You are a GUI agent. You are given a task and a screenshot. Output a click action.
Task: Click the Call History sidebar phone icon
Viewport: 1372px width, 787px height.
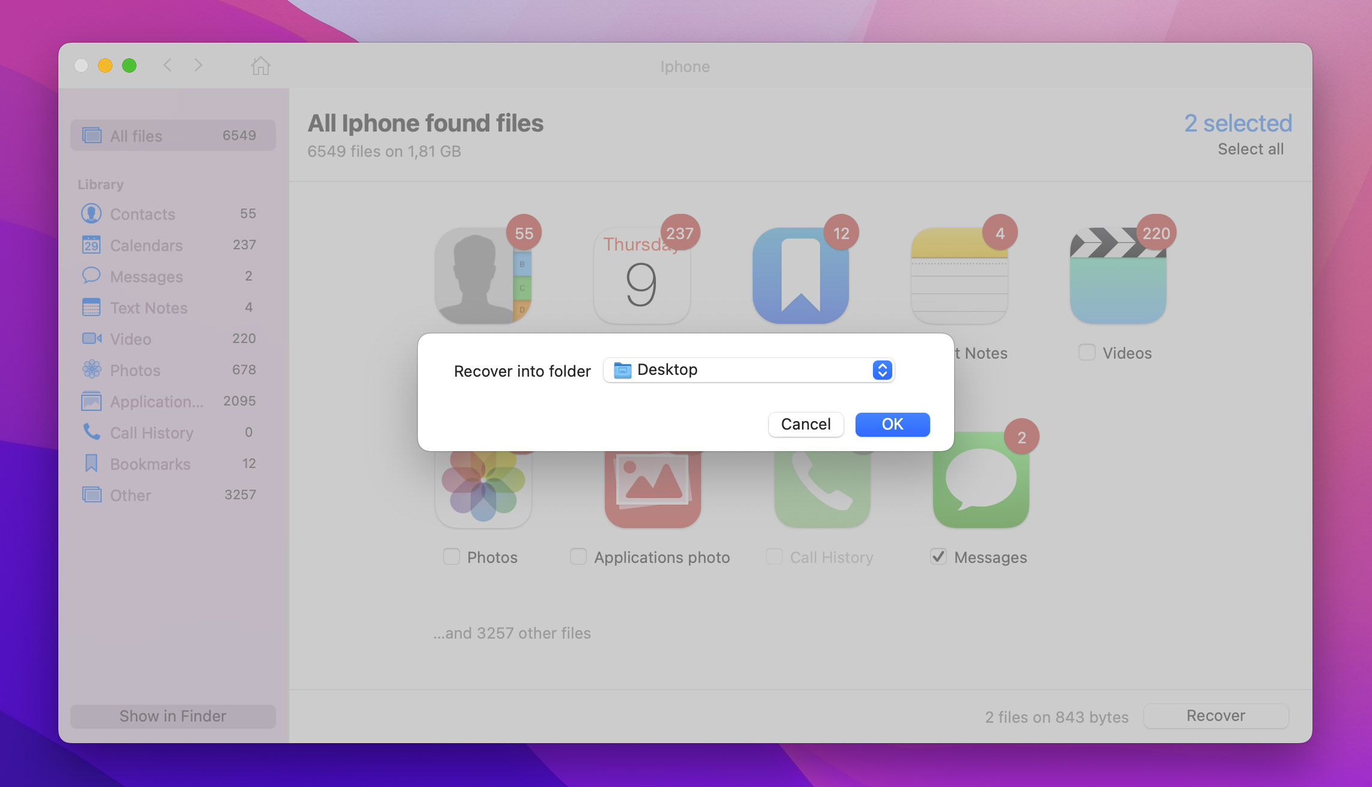point(91,432)
